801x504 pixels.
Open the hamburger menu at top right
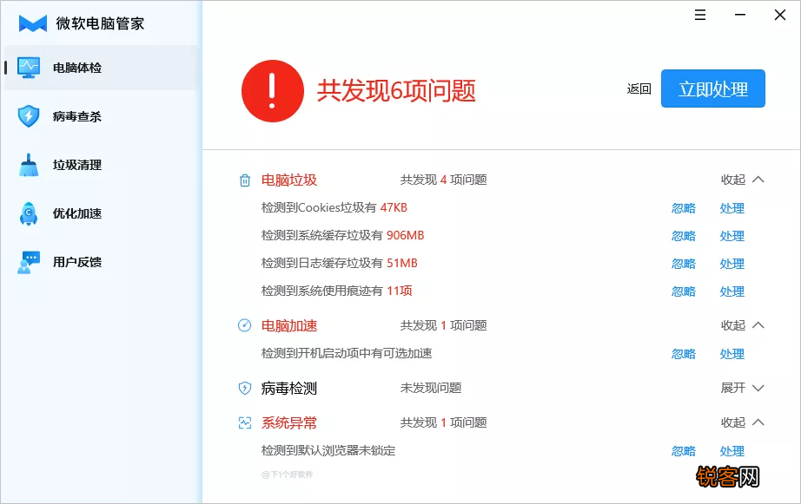click(699, 15)
